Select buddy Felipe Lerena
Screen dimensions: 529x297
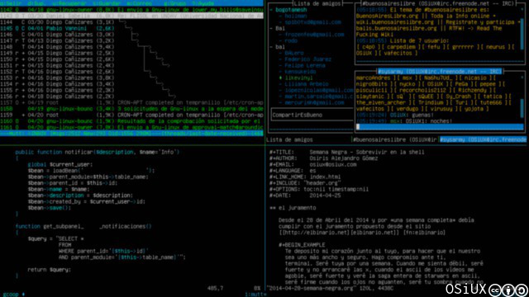305,65
